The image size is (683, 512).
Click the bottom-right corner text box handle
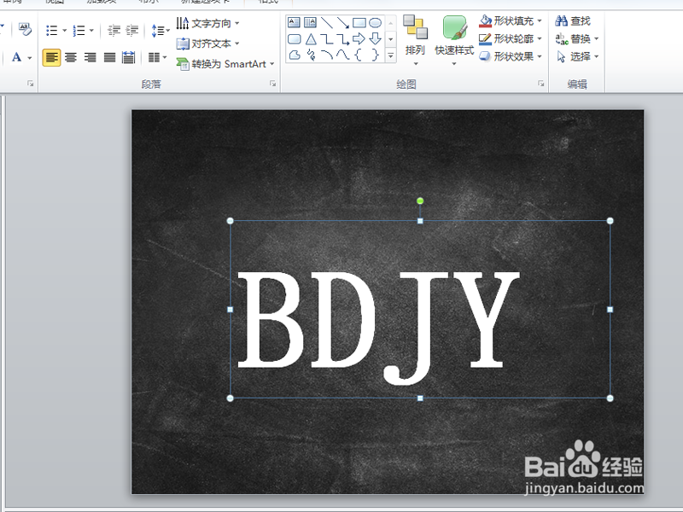(x=610, y=398)
